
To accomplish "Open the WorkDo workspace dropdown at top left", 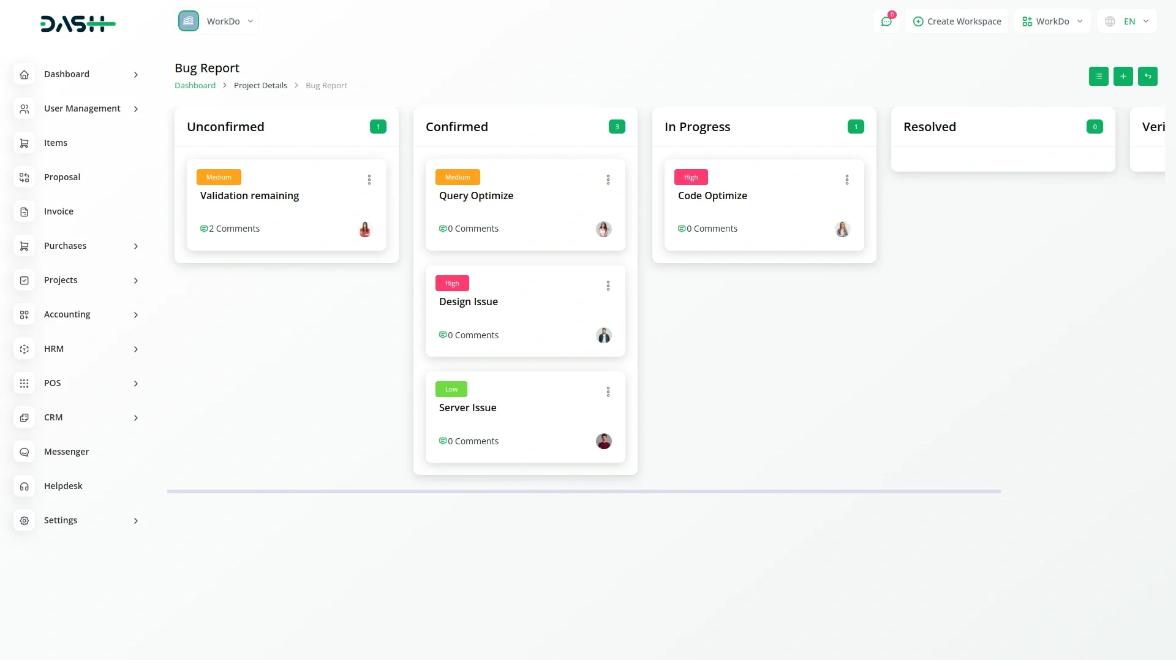I will coord(217,21).
